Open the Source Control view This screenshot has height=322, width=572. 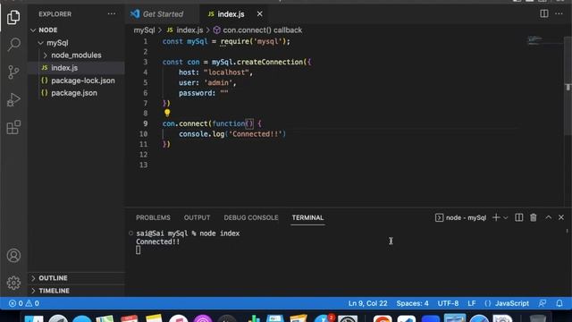tap(13, 72)
